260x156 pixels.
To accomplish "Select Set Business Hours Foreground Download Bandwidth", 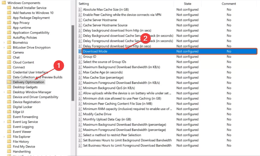I will (x=127, y=145).
